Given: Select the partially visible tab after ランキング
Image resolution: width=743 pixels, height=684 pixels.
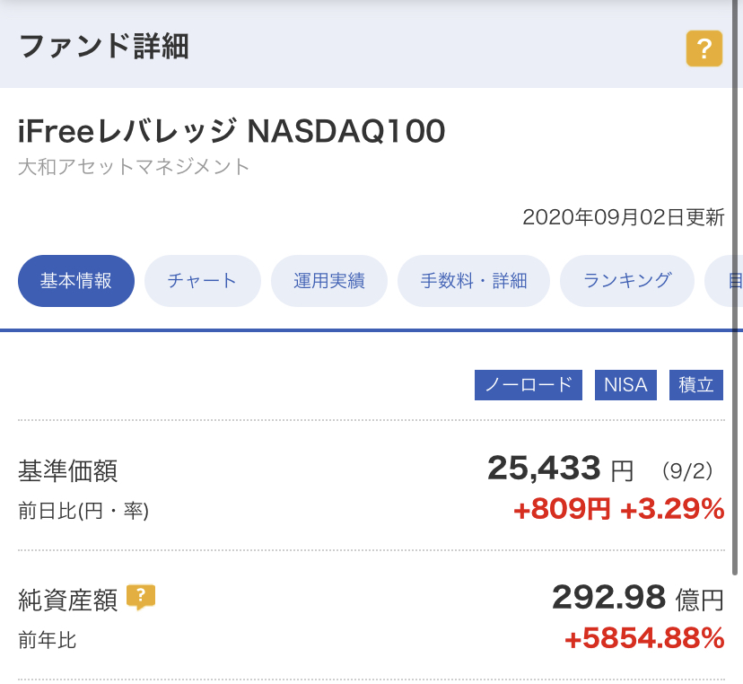Looking at the screenshot, I should click(x=723, y=281).
